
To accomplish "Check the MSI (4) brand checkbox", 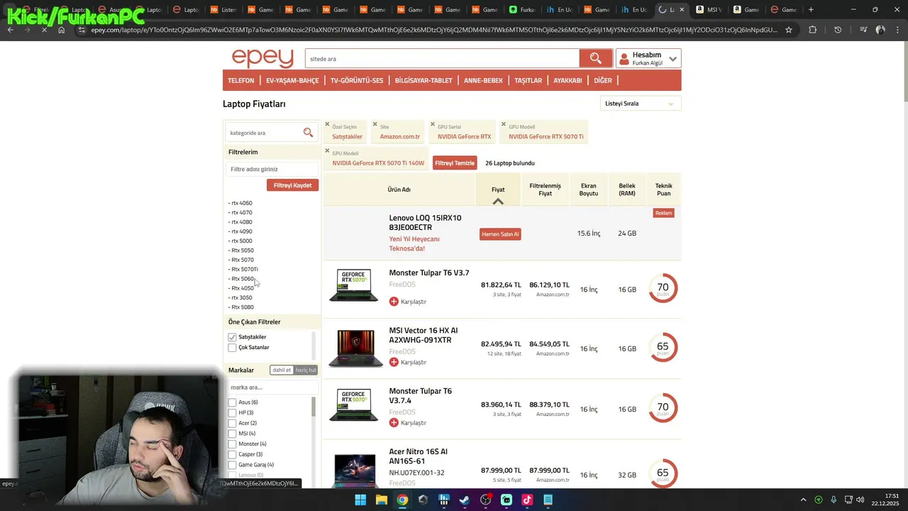I will pyautogui.click(x=232, y=434).
